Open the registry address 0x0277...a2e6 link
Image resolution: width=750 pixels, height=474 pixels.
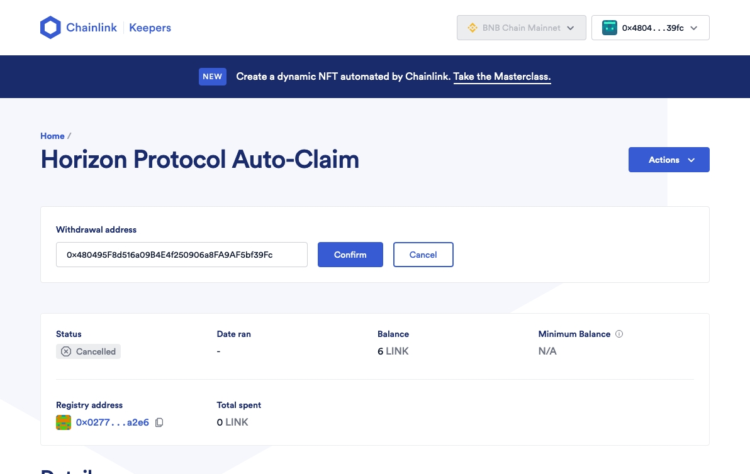[113, 422]
